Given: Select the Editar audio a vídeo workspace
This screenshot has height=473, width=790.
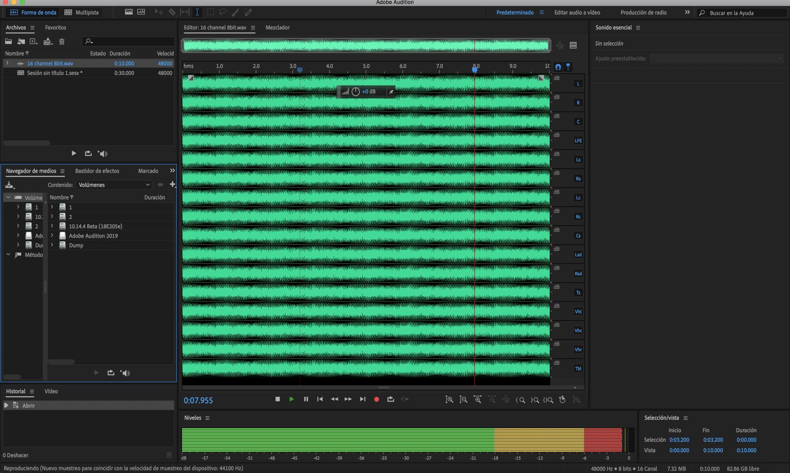Looking at the screenshot, I should click(x=577, y=12).
